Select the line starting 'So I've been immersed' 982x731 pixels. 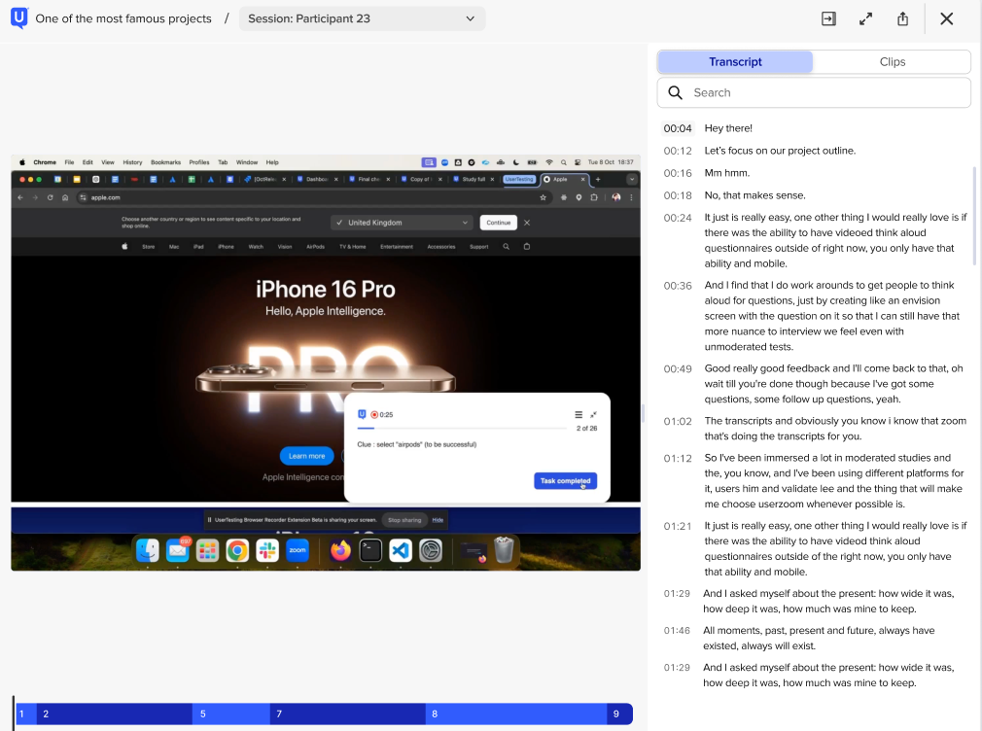pyautogui.click(x=833, y=481)
